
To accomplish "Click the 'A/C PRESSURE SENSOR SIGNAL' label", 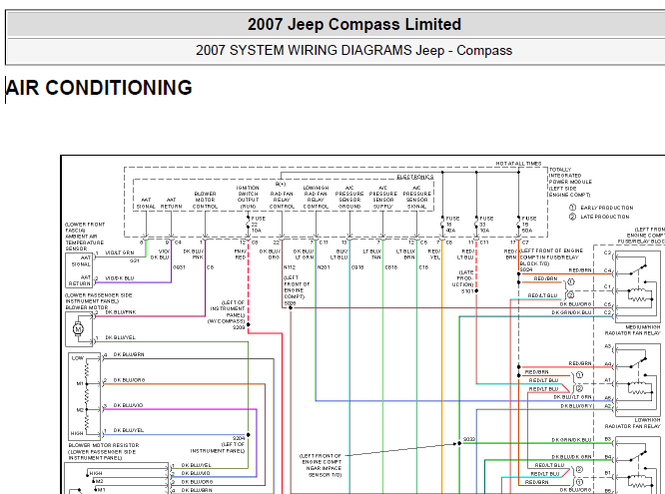I will click(x=417, y=197).
